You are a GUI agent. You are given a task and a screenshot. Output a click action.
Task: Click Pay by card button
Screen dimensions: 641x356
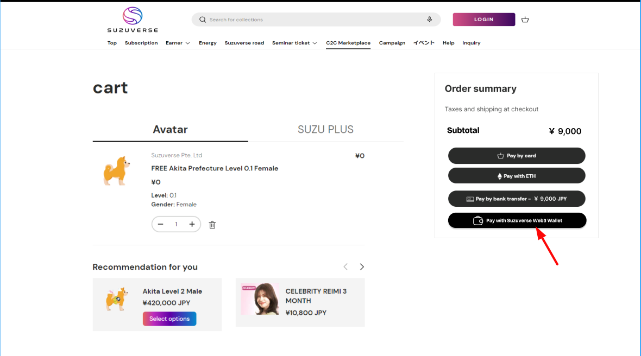[516, 156]
